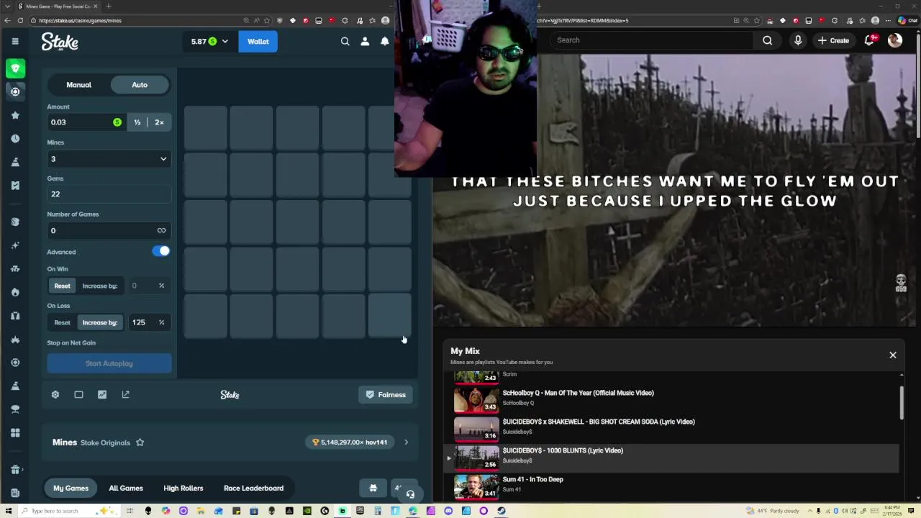Open the Mines count dropdown

[x=109, y=159]
